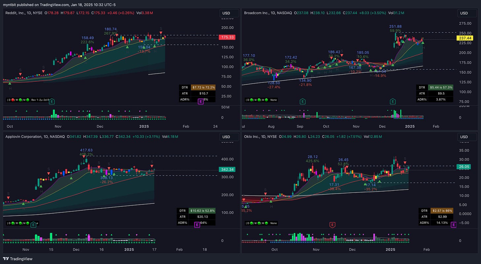Viewport: 481px width, 264px height.
Task: Click the 180.74 swing high label on the Reddit chart
Action: [x=110, y=29]
